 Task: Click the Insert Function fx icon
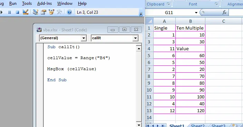coord(224,12)
